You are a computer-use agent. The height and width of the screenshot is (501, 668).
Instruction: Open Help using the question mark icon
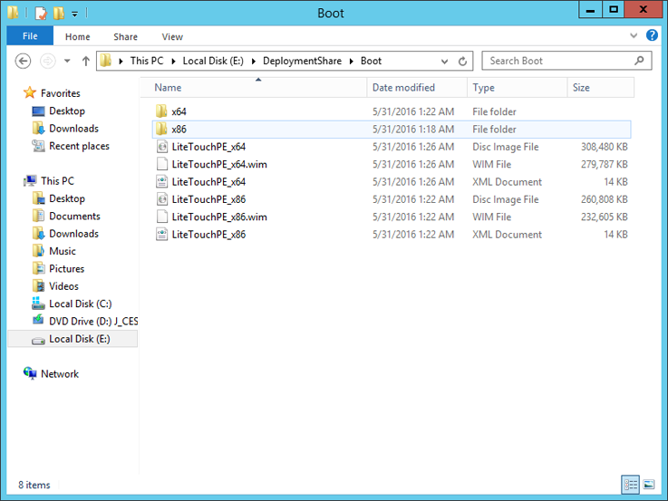pyautogui.click(x=650, y=36)
